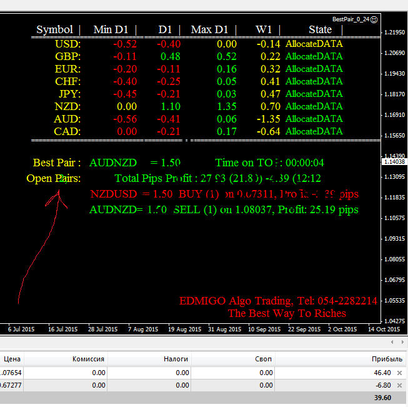Click the Time on TOP timer text

[269, 163]
